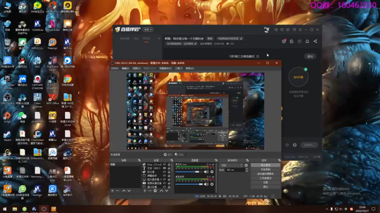This screenshot has width=380, height=213.
Task: Open 腾讯QQ desktop shortcut
Action: (22, 62)
